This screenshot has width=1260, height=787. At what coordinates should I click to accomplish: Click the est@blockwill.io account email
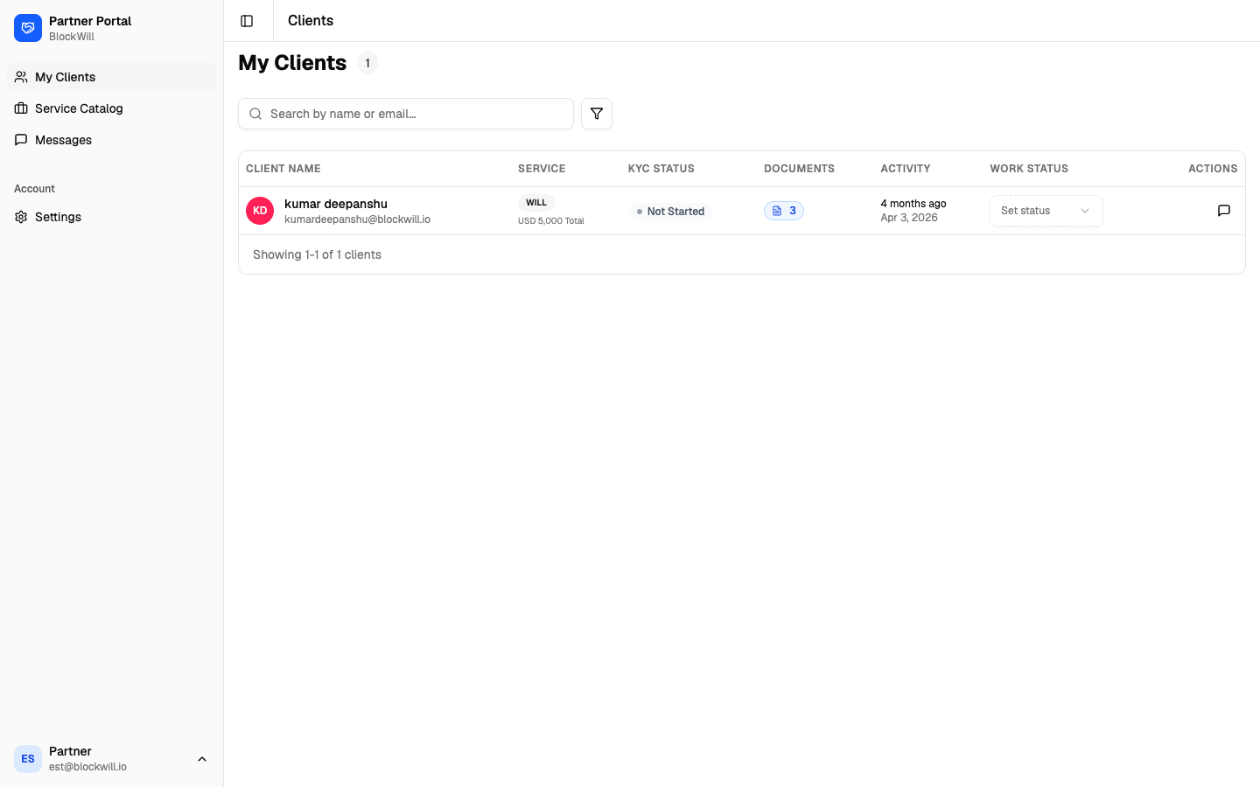[x=87, y=767]
